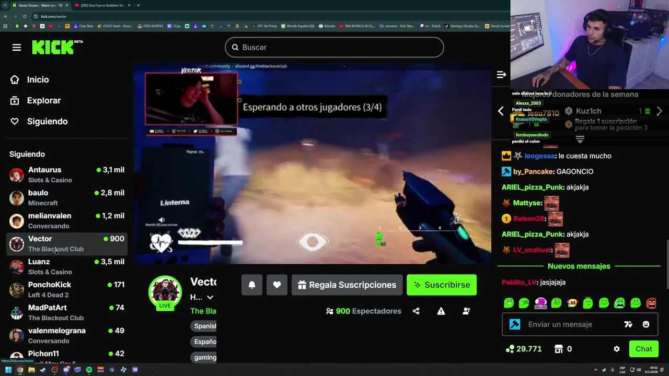Open baulo Minecraft channel
The width and height of the screenshot is (669, 376).
[x=67, y=198]
